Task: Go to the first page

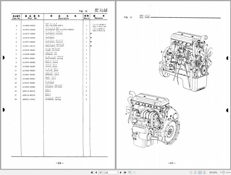Action: 92,172
